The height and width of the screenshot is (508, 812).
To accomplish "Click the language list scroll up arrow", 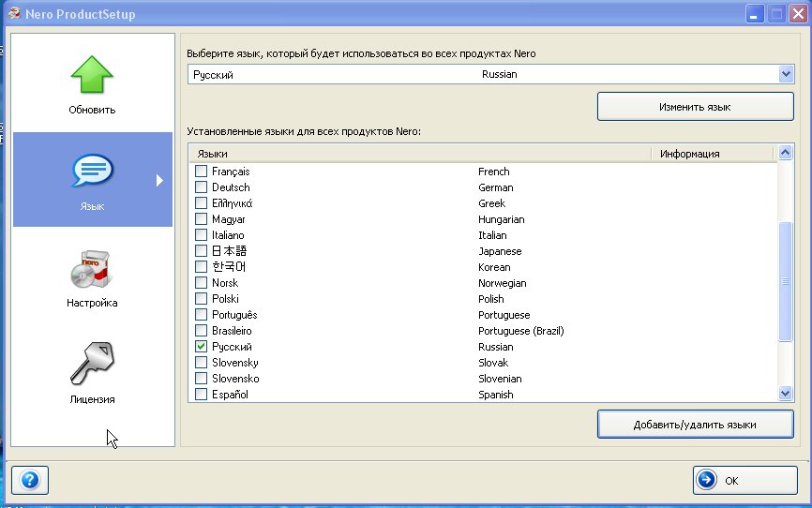I will (x=785, y=152).
